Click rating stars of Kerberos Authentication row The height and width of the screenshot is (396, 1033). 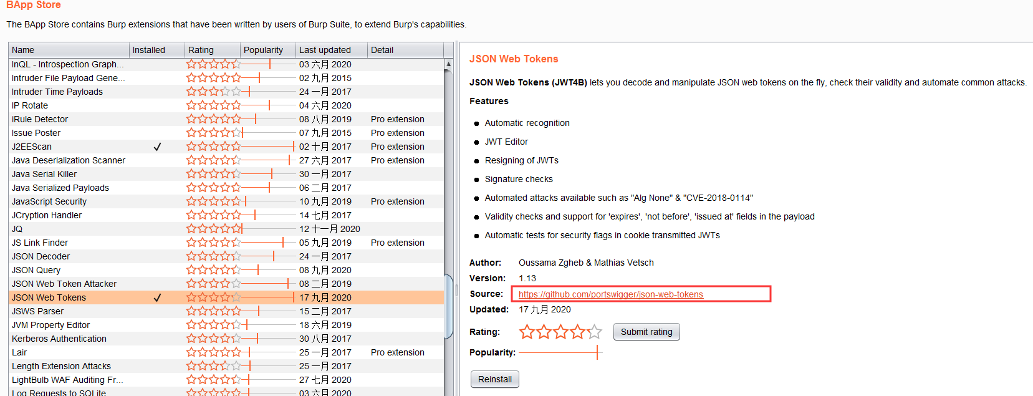coord(213,339)
